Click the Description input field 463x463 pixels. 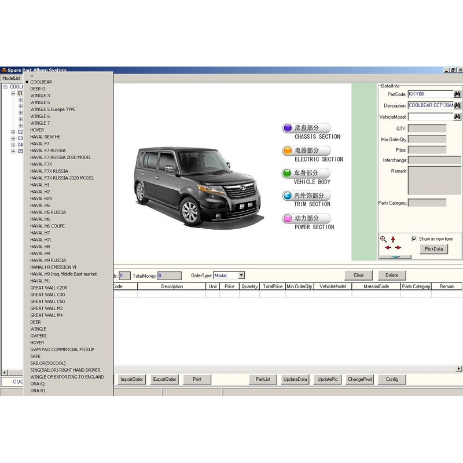click(x=431, y=105)
